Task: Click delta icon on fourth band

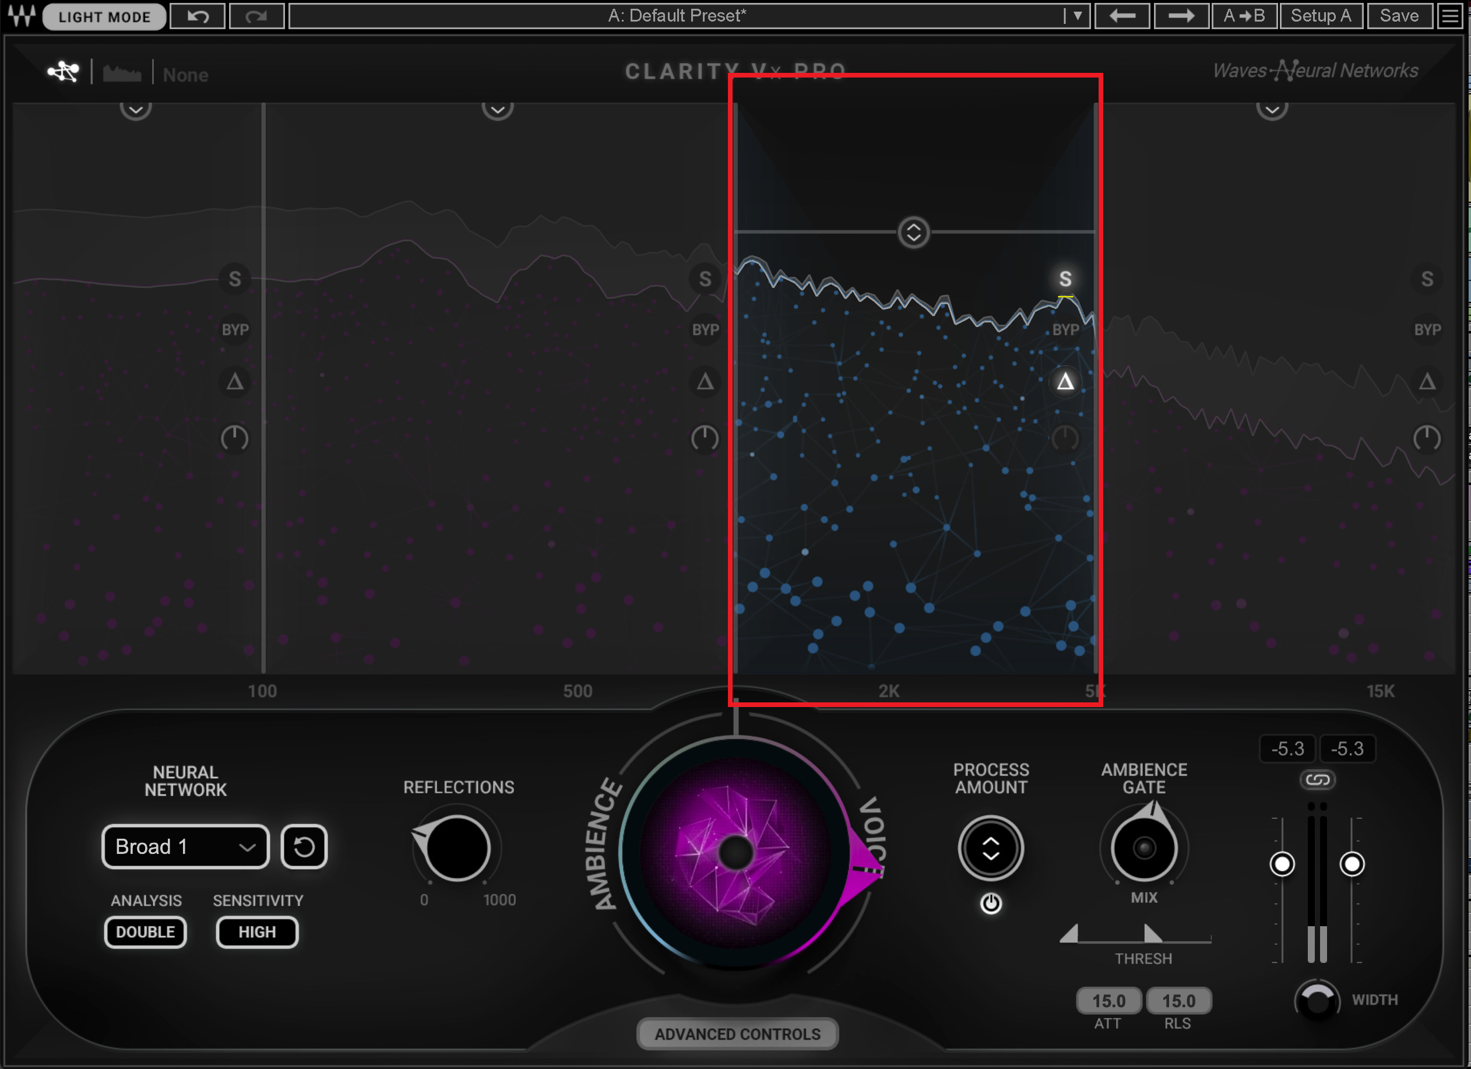Action: (1427, 381)
